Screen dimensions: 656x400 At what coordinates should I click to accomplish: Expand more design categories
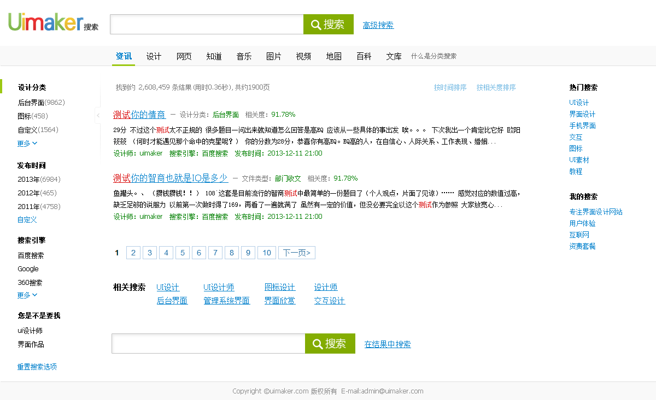point(27,144)
